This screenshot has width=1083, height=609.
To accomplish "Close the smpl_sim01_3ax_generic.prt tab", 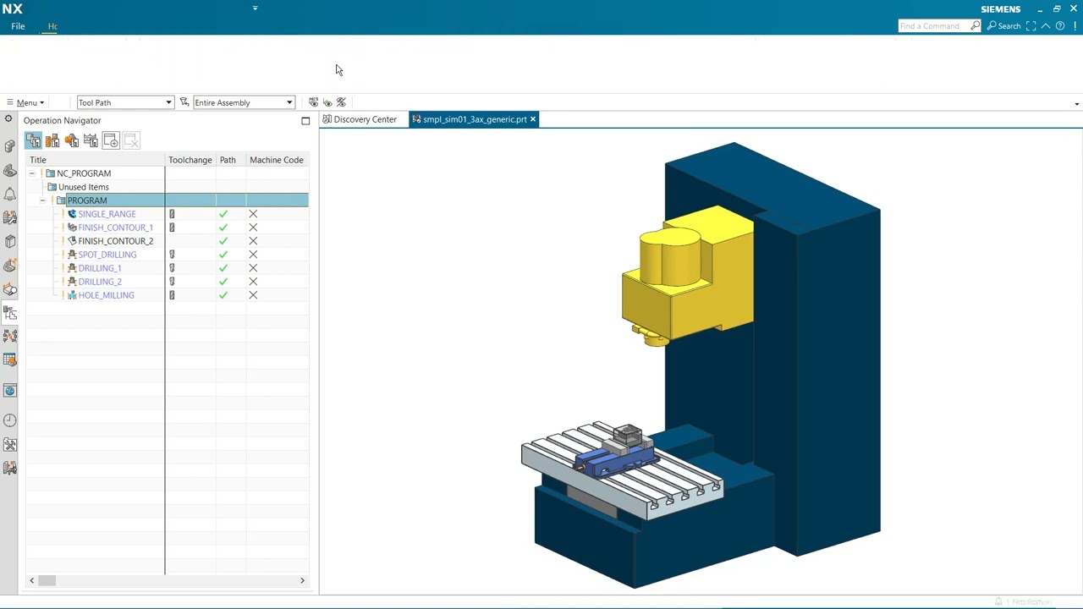I will click(533, 119).
